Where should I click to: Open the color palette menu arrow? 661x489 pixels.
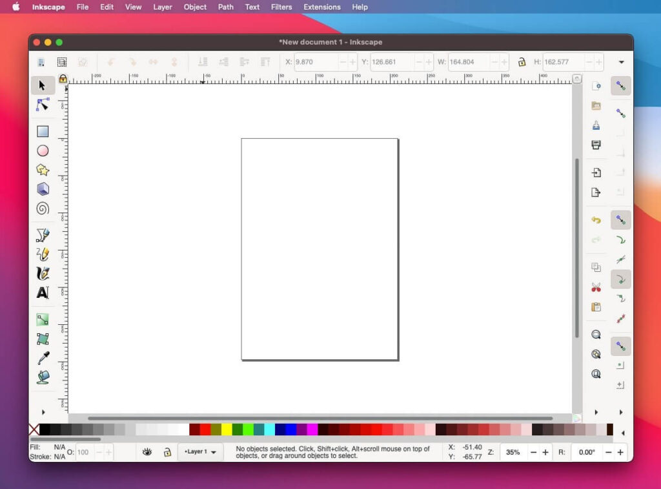pos(623,433)
